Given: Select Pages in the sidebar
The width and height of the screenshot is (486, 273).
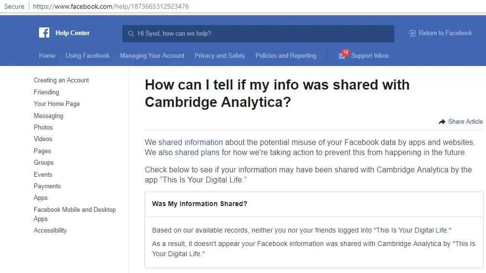Looking at the screenshot, I should pos(42,151).
